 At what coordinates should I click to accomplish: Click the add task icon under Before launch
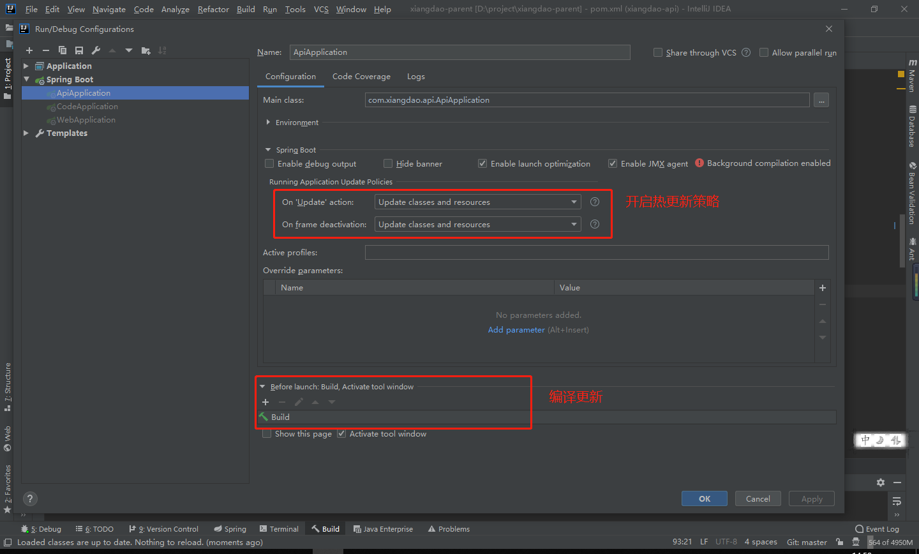coord(265,402)
